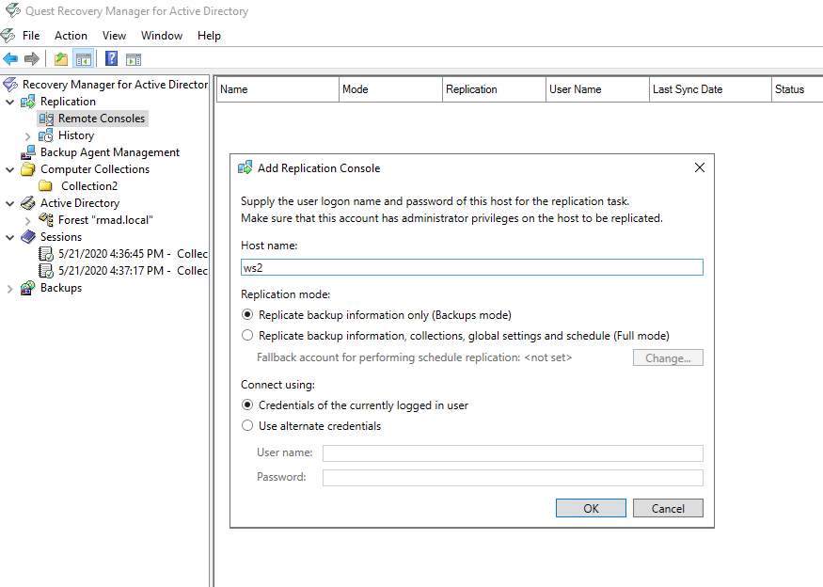Viewport: 823px width, 587px height.
Task: Enable Full mode replication option
Action: 246,335
